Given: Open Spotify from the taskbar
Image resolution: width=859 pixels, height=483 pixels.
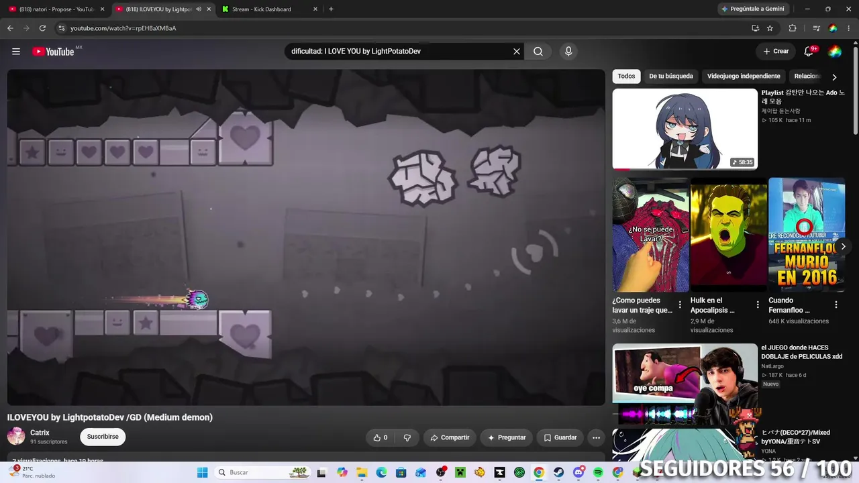Looking at the screenshot, I should pos(598,473).
